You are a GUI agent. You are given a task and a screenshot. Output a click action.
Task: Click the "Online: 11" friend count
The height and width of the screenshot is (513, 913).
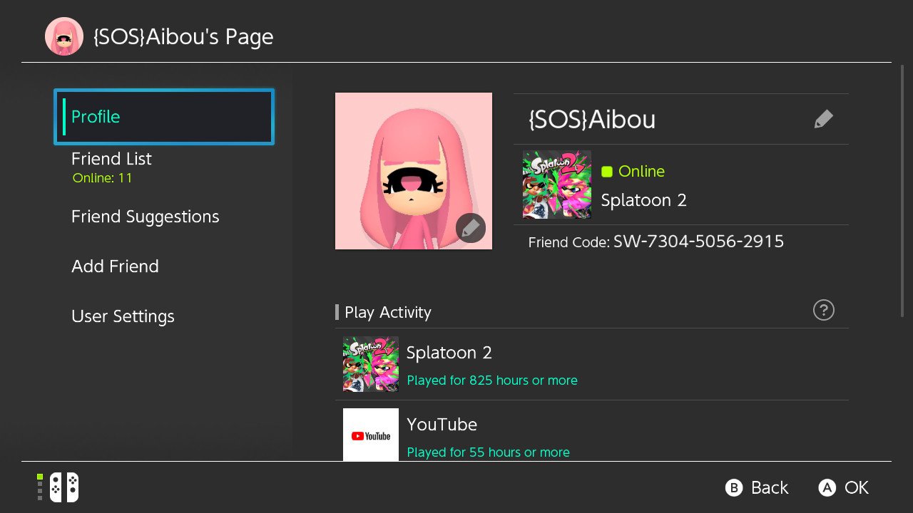coord(103,178)
